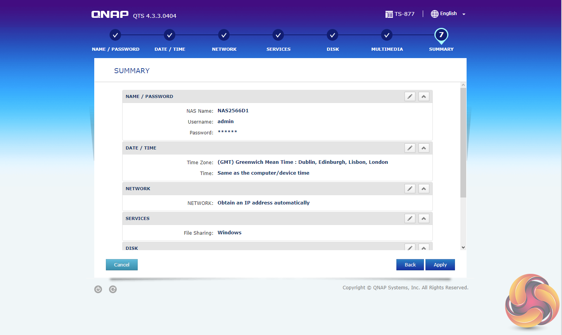Click 'Obtain an IP address automatically'
The height and width of the screenshot is (335, 562).
[x=264, y=203]
